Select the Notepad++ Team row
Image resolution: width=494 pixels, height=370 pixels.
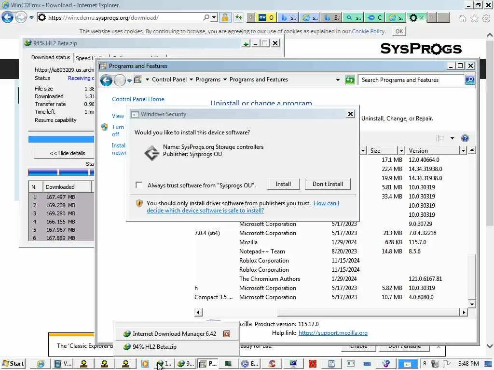coord(331,251)
